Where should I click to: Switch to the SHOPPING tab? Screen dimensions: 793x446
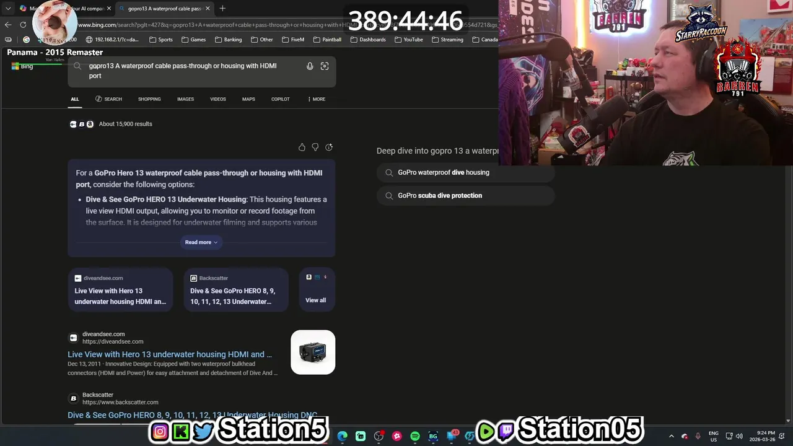coord(149,99)
